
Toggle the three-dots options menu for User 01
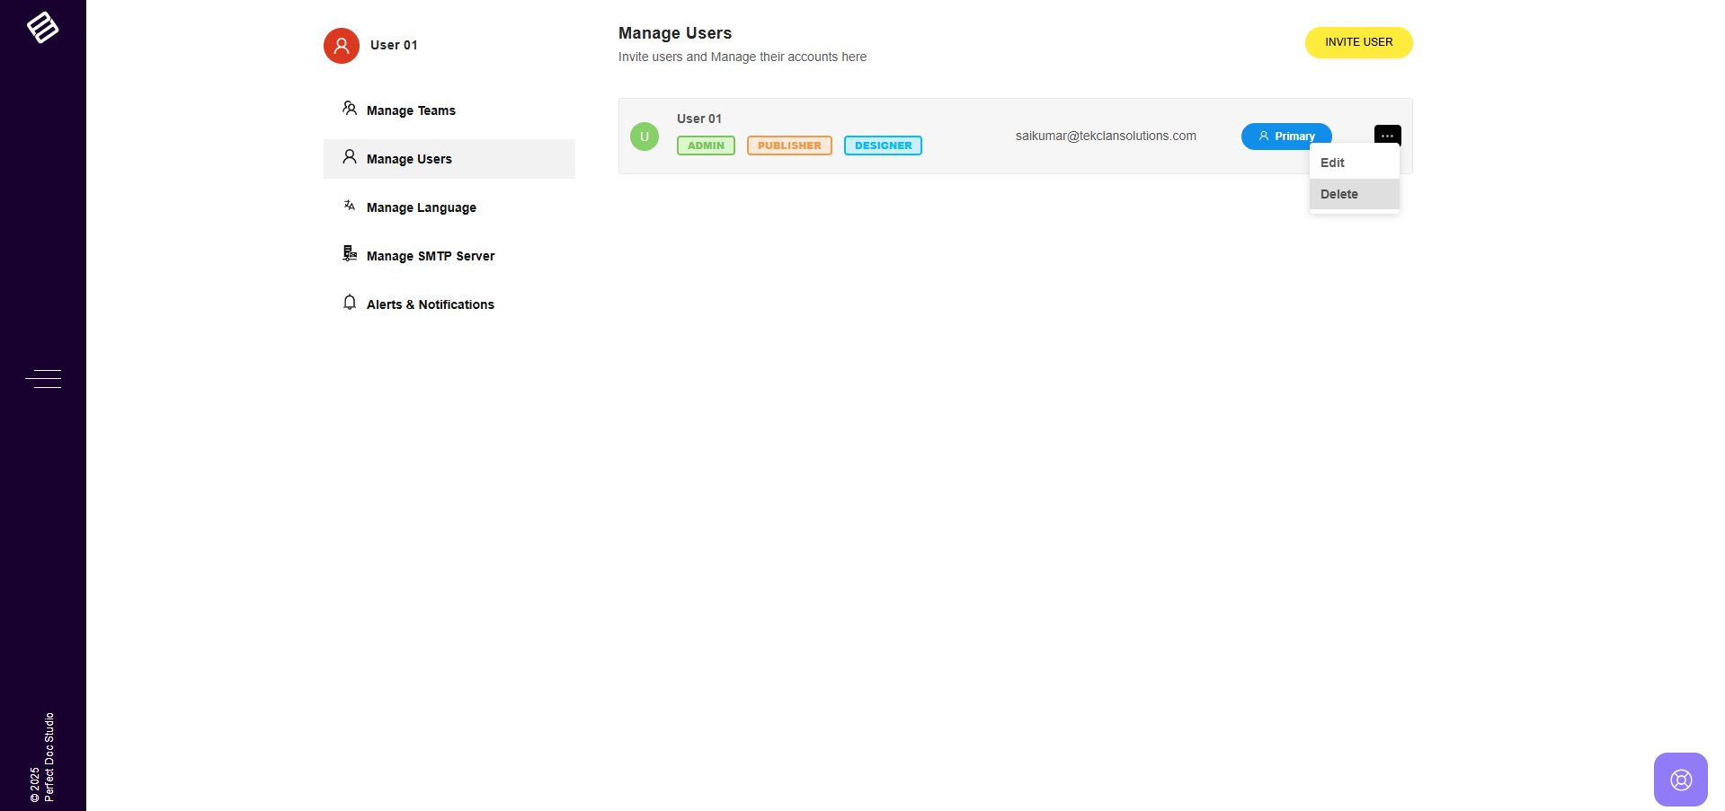[1387, 136]
